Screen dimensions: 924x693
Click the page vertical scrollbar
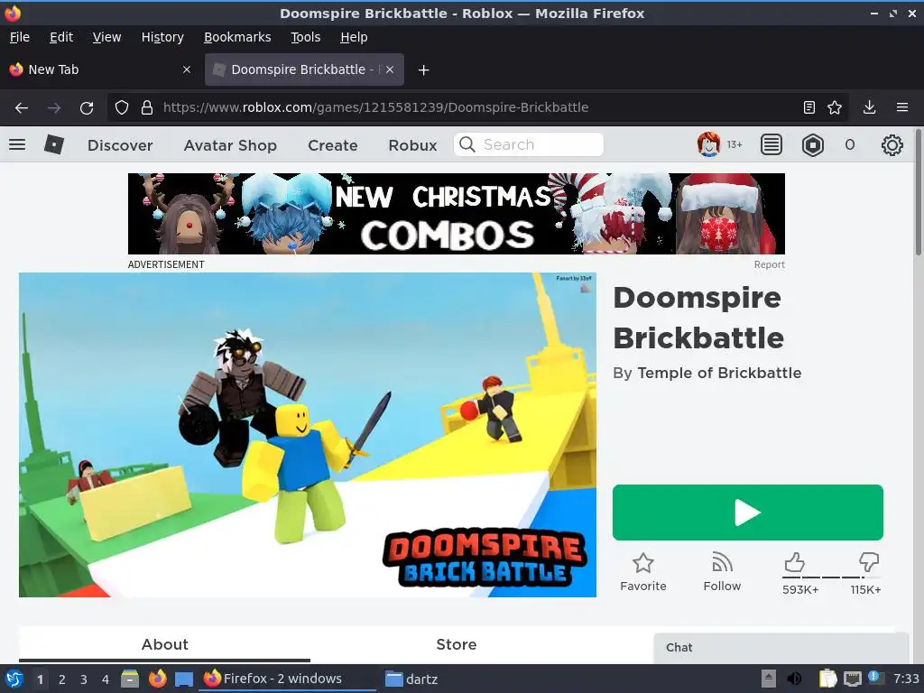tap(918, 193)
